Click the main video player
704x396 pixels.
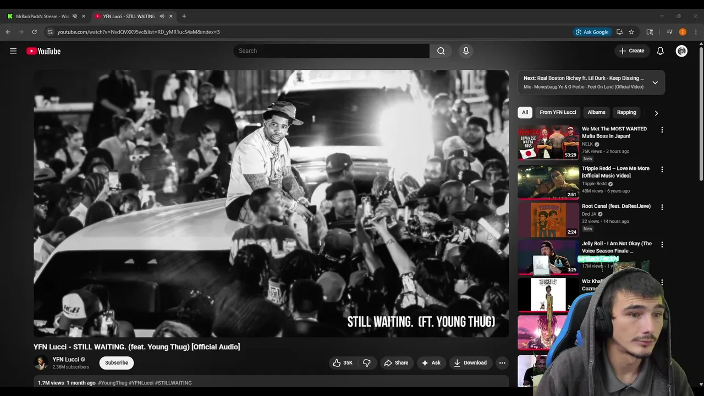tap(271, 203)
